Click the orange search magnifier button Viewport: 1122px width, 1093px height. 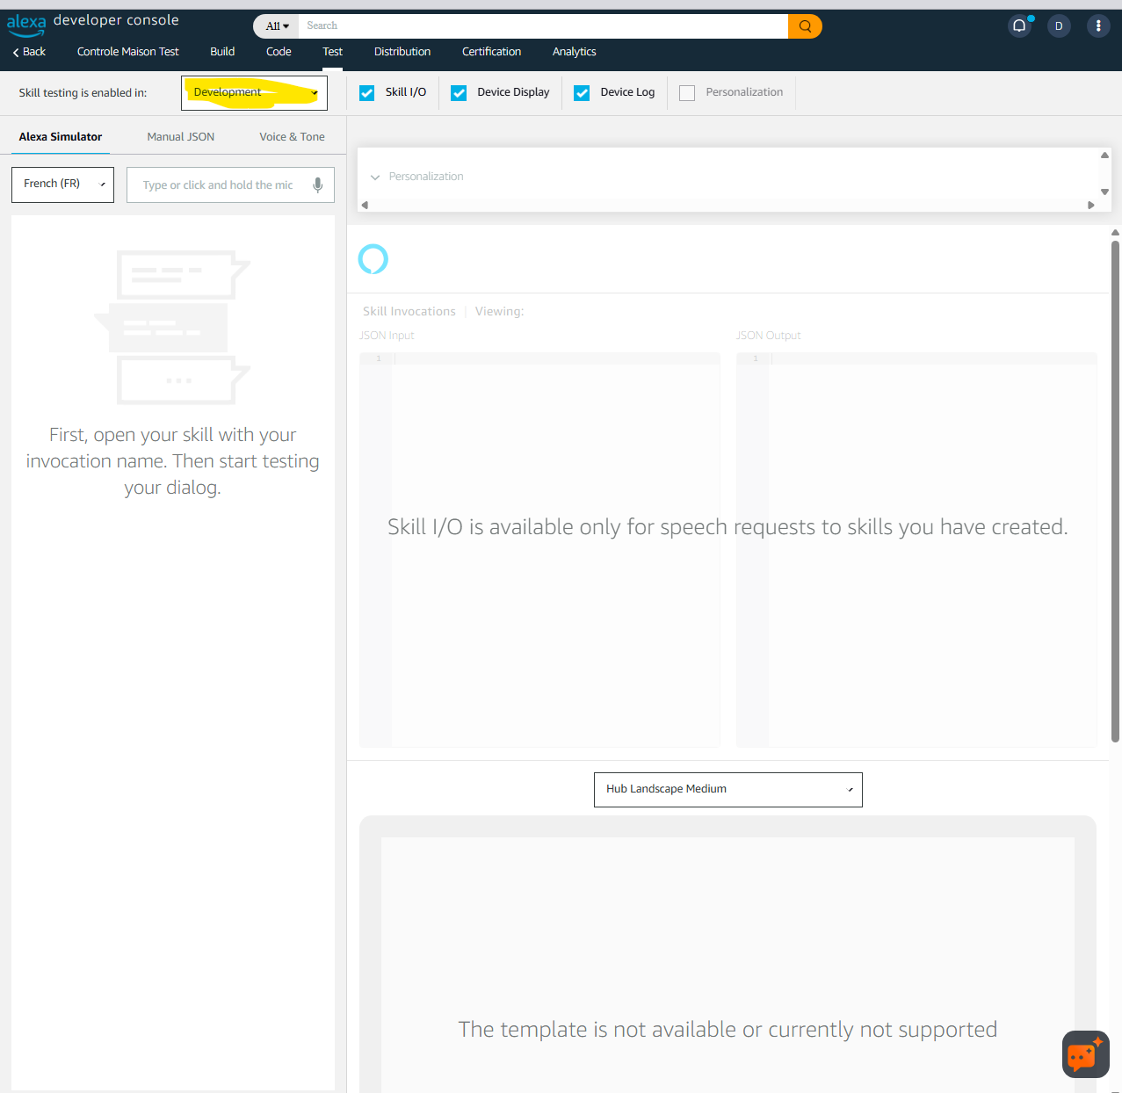coord(804,26)
